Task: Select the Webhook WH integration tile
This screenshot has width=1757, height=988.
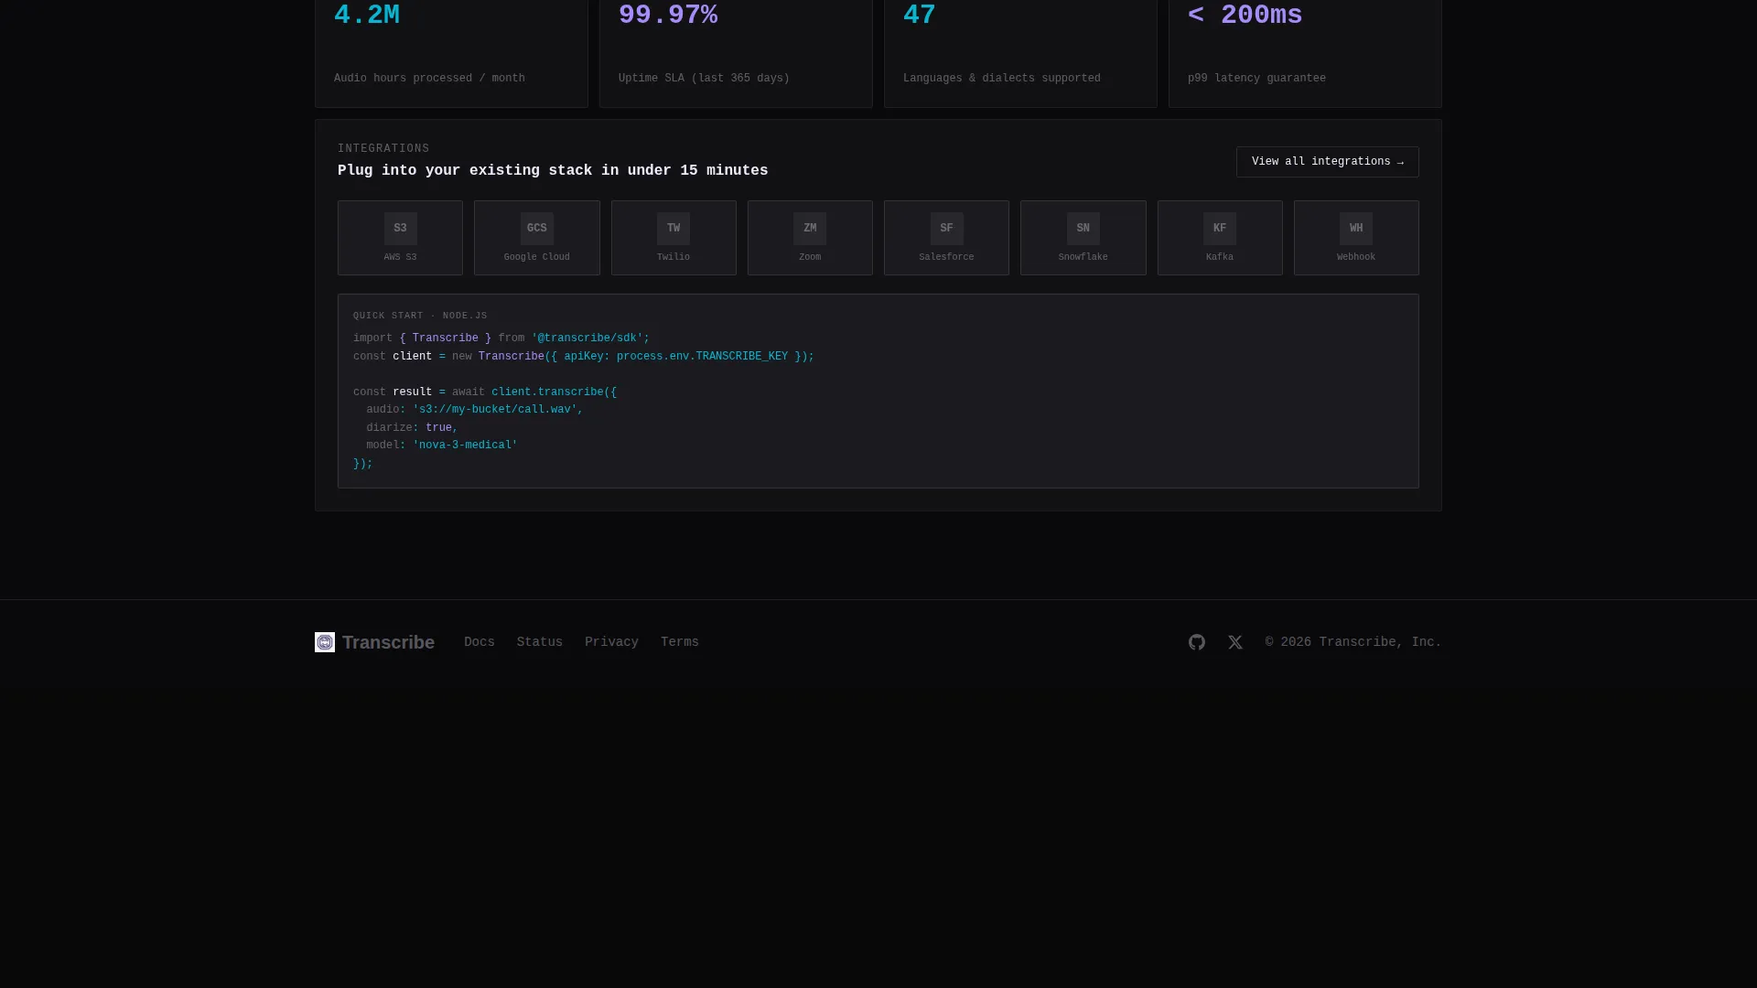Action: [1356, 238]
